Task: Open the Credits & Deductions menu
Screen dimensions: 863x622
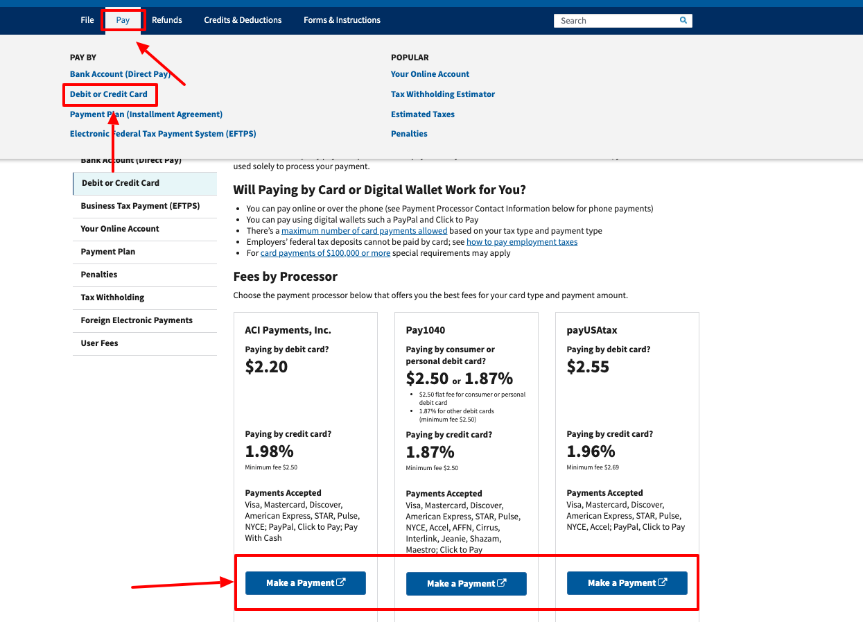Action: [243, 20]
